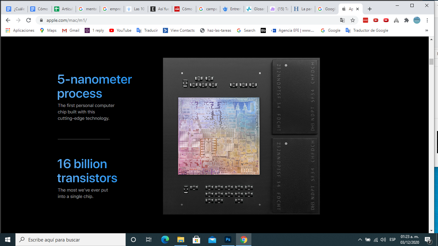Expand the hidden bookmarks overflow chevron
This screenshot has width=438, height=246.
pyautogui.click(x=427, y=30)
